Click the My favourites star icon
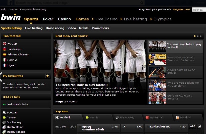This screenshot has width=206, height=134. click(x=47, y=76)
